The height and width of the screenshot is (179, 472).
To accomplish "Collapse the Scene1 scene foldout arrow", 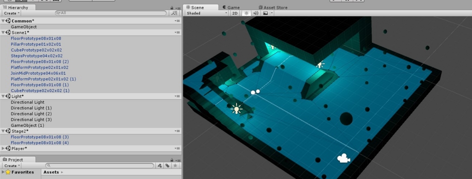I will click(3, 33).
